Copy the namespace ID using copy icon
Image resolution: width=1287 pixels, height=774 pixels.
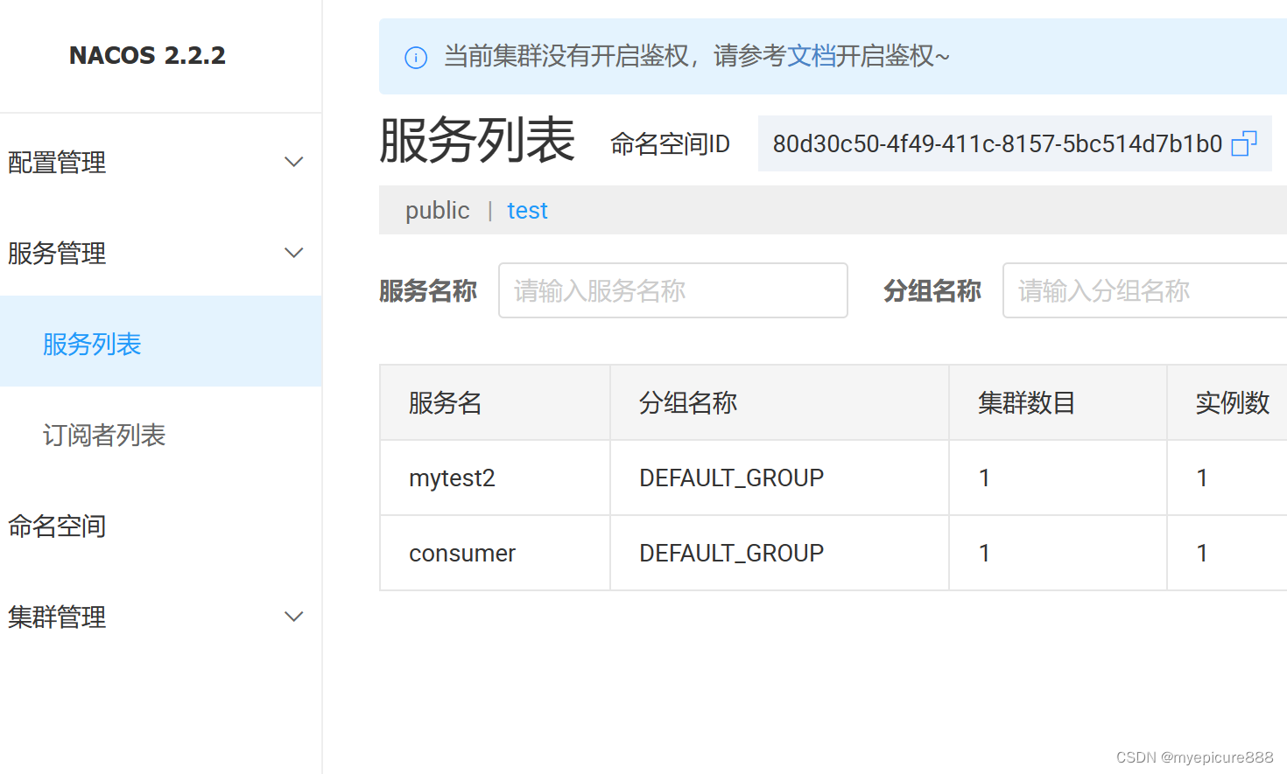click(1244, 143)
